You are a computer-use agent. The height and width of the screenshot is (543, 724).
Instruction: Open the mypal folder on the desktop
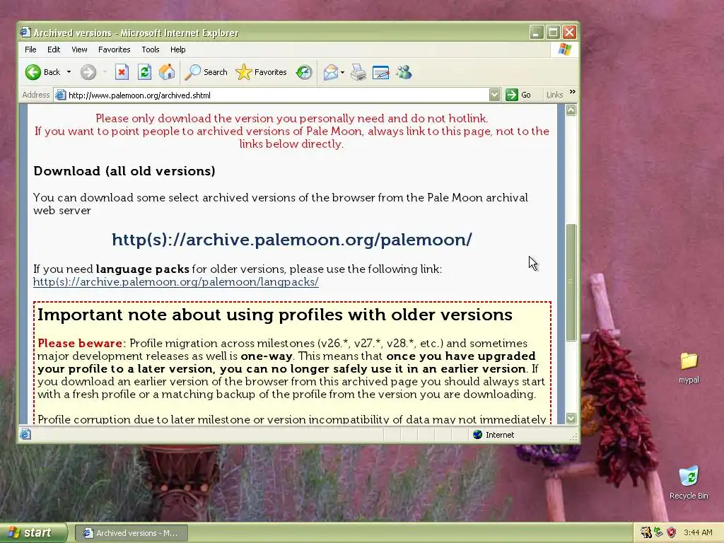pos(689,368)
